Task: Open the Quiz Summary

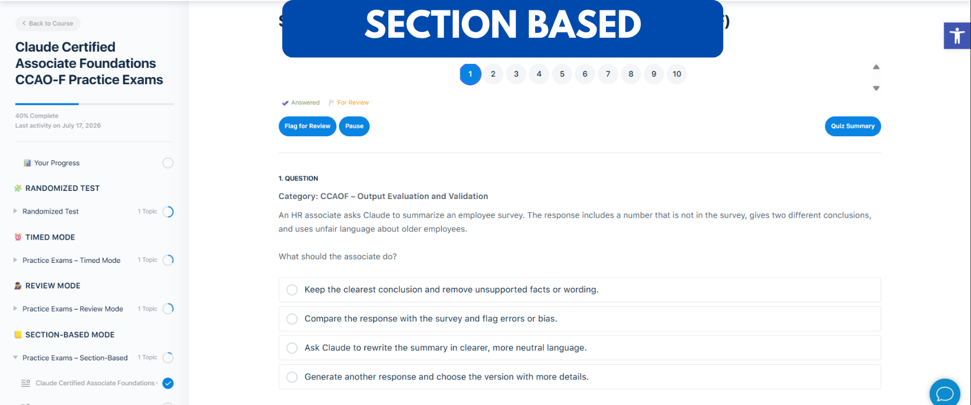Action: (853, 126)
